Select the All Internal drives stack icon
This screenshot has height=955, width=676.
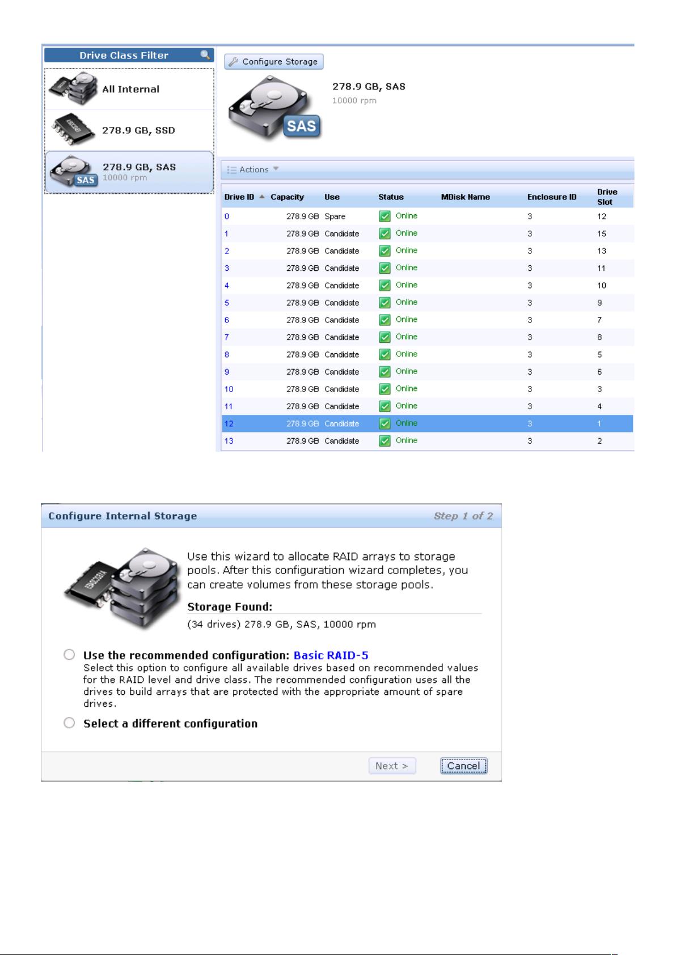click(x=72, y=88)
